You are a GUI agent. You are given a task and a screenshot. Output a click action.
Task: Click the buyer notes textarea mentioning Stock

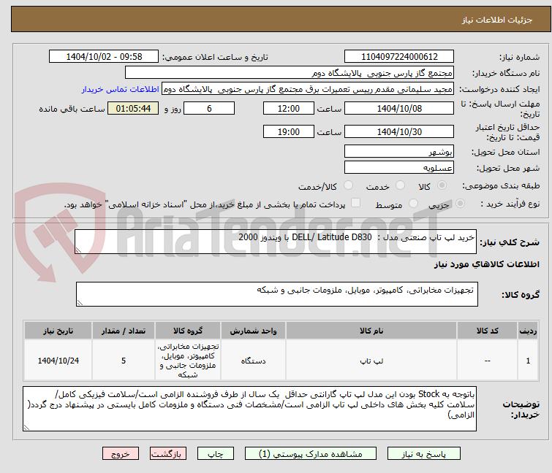[249, 409]
